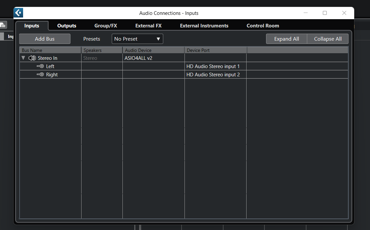Open the Control Room tab

point(263,26)
